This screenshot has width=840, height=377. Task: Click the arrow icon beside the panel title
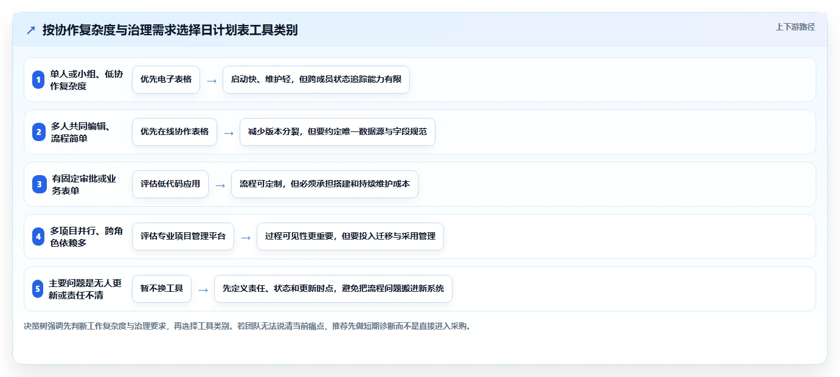31,30
